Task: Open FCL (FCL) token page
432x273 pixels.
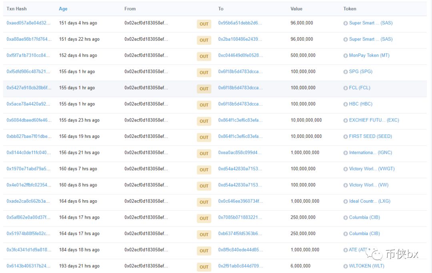Action: [360, 88]
